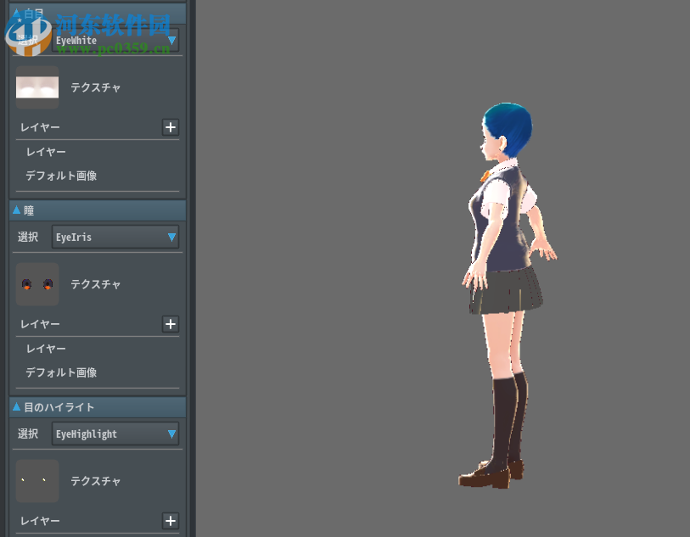Screen dimensions: 690x537
Task: Select the レイヤー entry in the 瞳 panel
Action: click(46, 349)
